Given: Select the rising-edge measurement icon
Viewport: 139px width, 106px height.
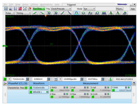Looking at the screenshot, I should tap(35, 13).
